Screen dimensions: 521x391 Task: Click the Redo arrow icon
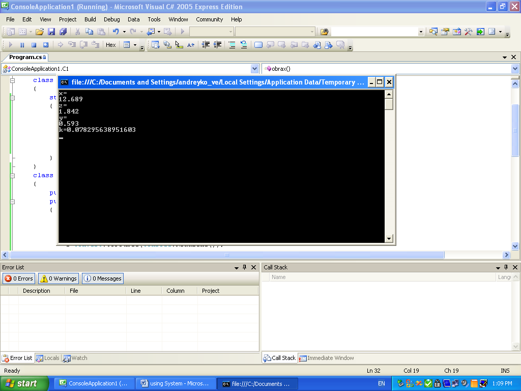133,32
